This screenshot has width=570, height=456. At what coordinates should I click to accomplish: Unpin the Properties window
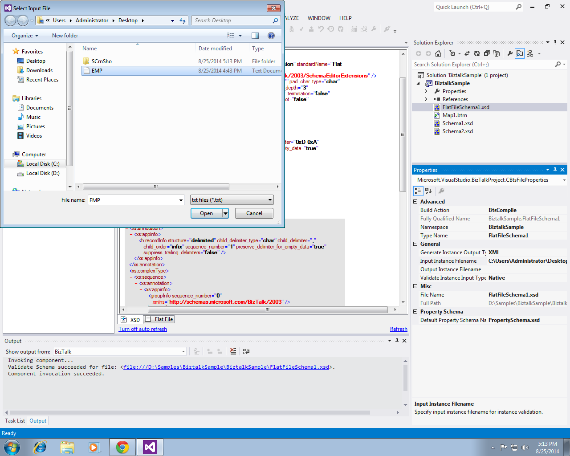tap(554, 170)
